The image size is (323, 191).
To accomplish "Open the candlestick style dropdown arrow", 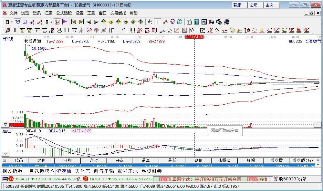I will (x=51, y=22).
